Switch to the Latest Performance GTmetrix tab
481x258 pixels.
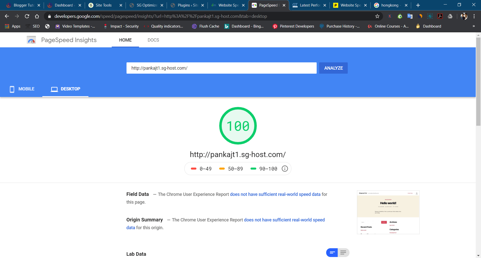click(310, 5)
